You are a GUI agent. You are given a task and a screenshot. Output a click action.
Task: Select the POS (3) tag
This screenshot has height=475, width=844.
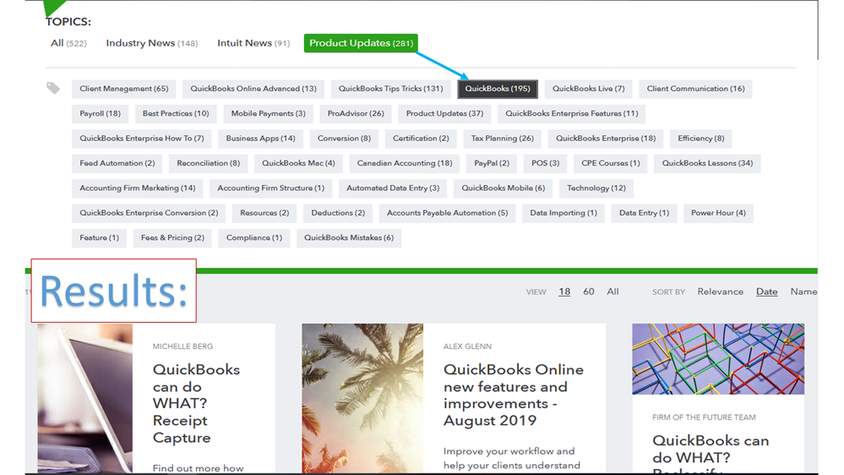[545, 163]
